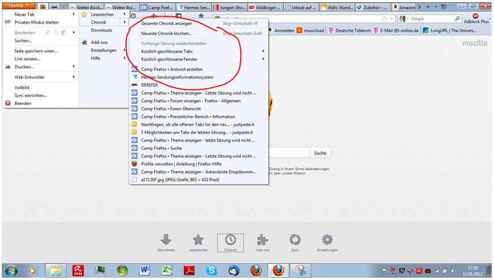Select Vollbild menu entry
This screenshot has height=280, width=494.
point(40,88)
